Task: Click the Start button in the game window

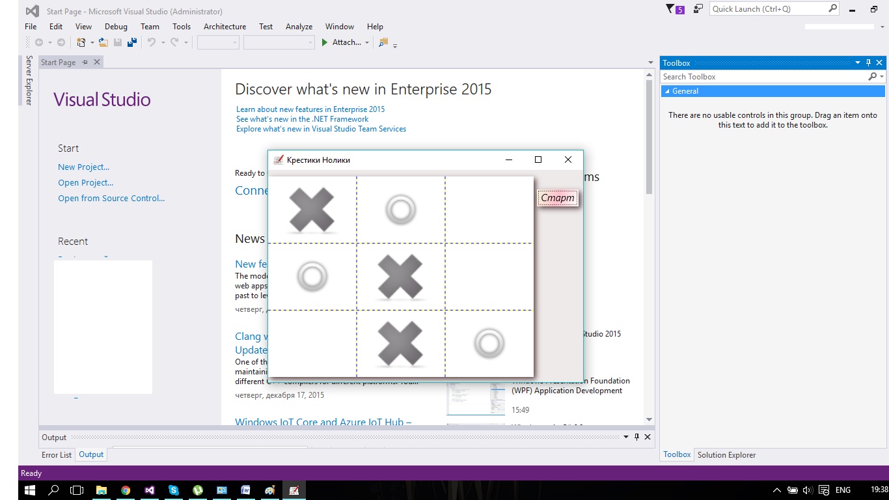Action: coord(558,198)
